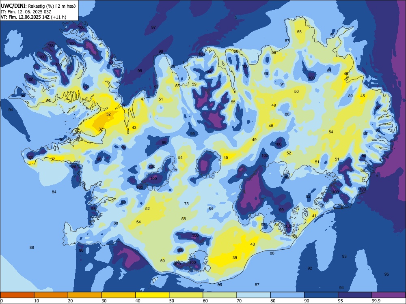Click the humidity value '89' on the map
This screenshot has width=406, height=304.
pos(350,96)
